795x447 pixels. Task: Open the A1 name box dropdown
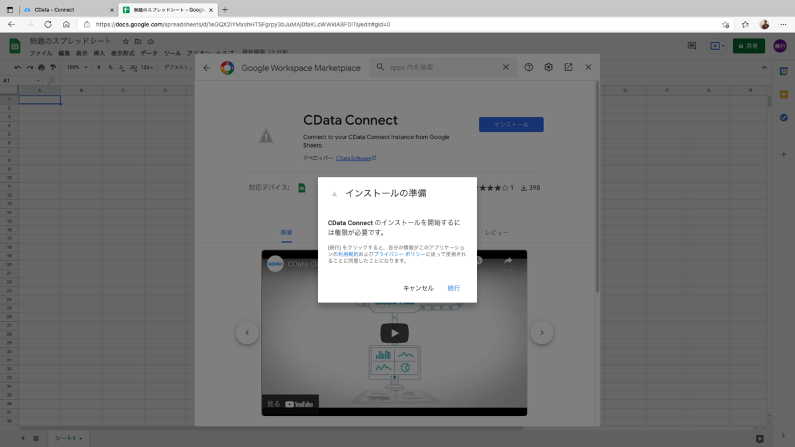pyautogui.click(x=37, y=80)
